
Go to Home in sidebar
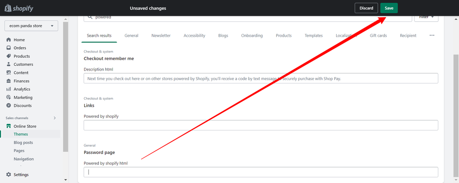point(19,40)
